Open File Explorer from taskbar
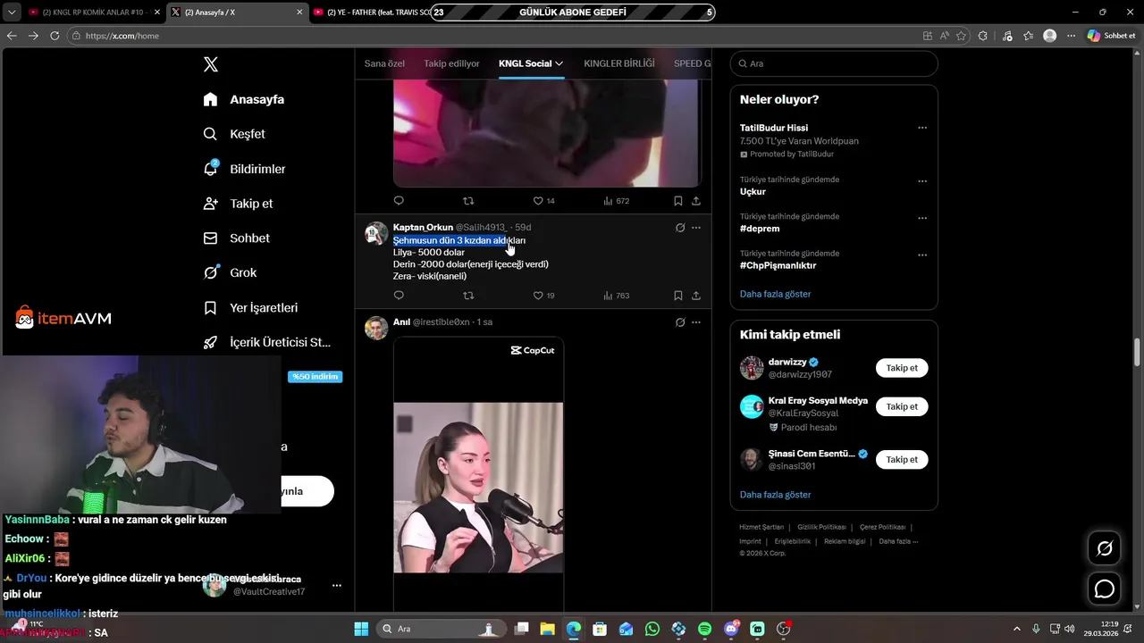This screenshot has height=643, width=1144. tap(547, 629)
